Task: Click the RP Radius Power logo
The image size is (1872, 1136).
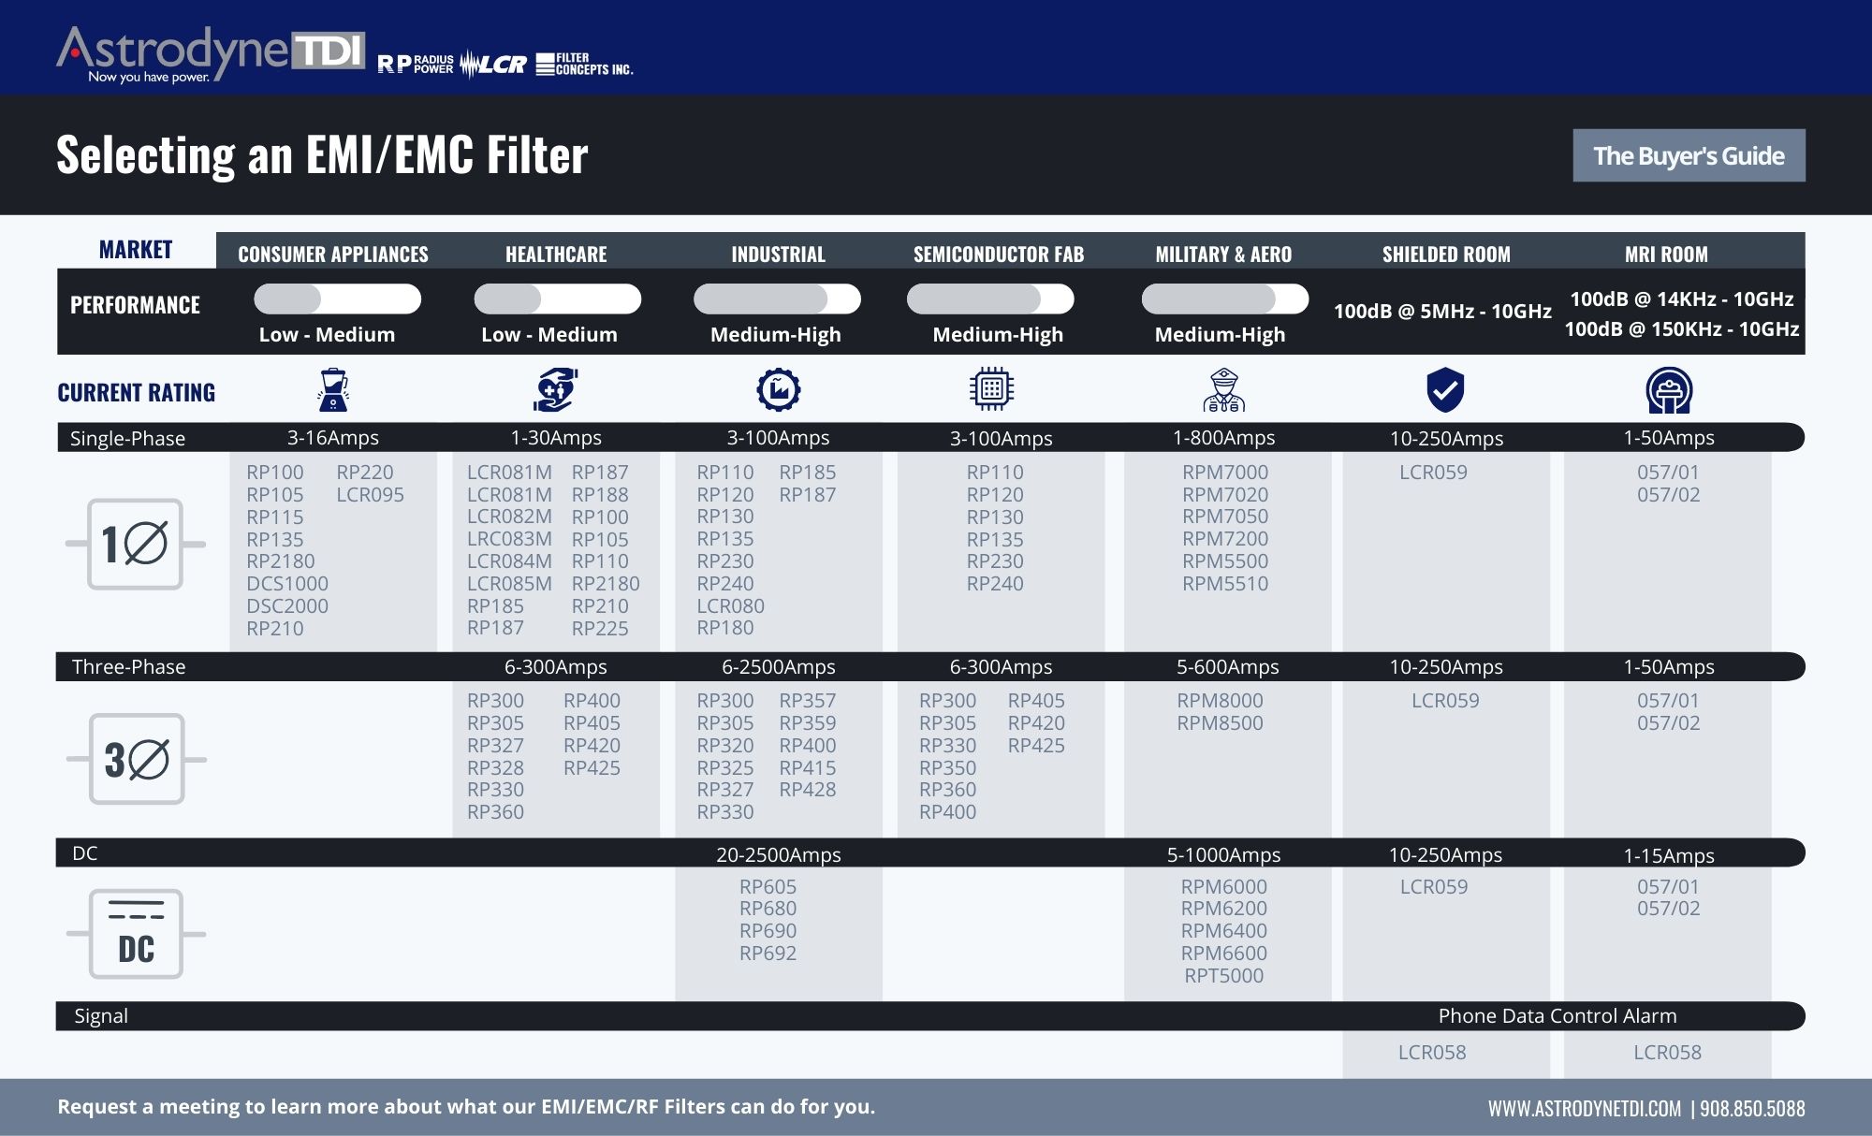Action: (x=416, y=64)
